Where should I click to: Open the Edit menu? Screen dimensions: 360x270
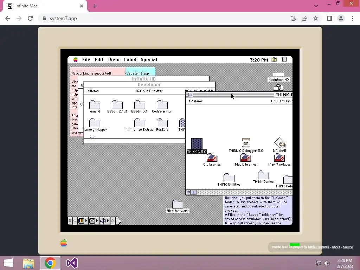(x=99, y=60)
